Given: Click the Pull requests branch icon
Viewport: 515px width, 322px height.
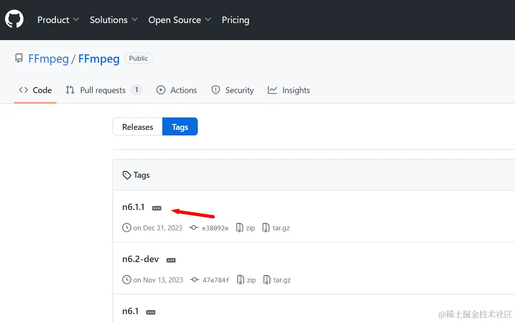Looking at the screenshot, I should click(70, 90).
